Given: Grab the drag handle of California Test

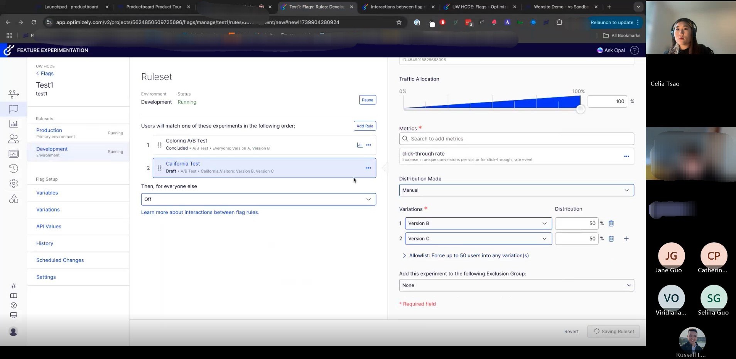Looking at the screenshot, I should point(159,168).
